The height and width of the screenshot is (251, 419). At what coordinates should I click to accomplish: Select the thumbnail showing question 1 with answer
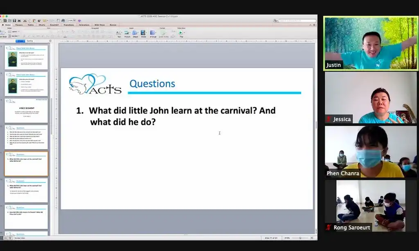point(26,191)
